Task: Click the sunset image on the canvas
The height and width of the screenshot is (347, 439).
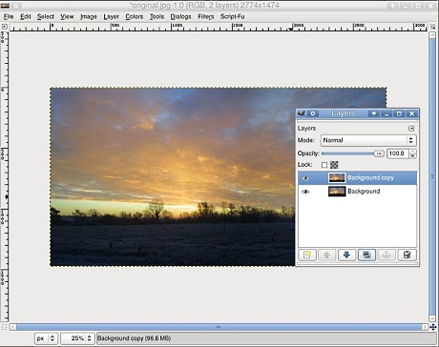Action: (x=173, y=176)
